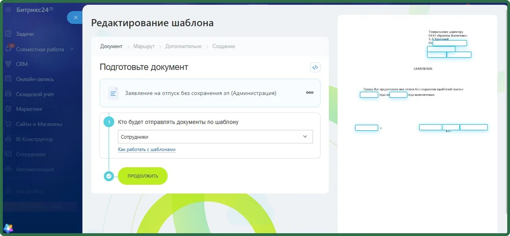Select the field after От in preview

pyautogui.click(x=449, y=43)
